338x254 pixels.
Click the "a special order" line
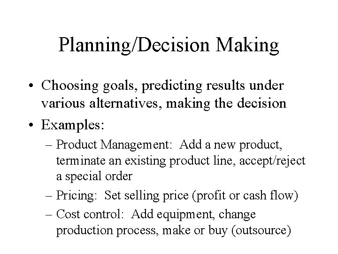click(94, 177)
